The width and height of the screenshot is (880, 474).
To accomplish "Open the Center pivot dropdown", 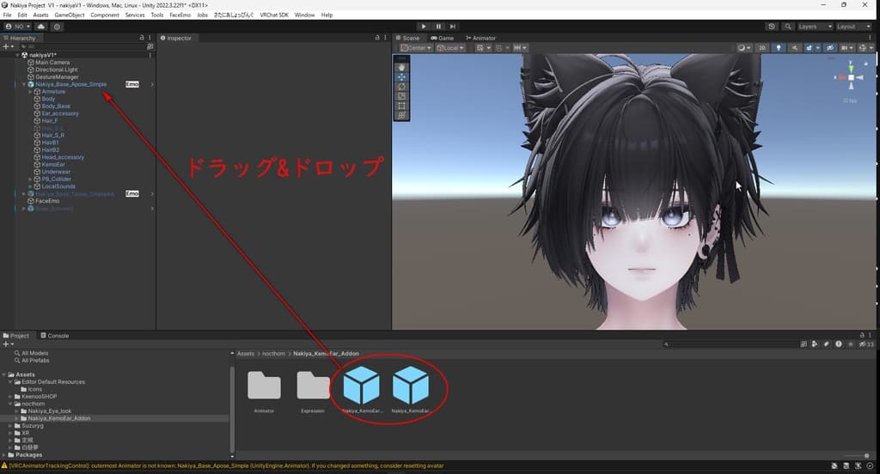I will pos(416,48).
